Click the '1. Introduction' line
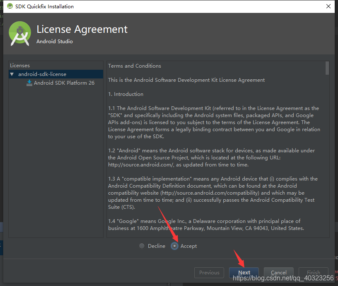 pyautogui.click(x=126, y=94)
